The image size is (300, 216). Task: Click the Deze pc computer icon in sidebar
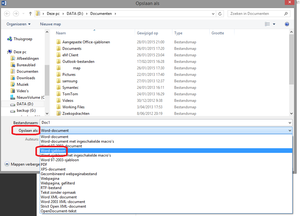click(x=10, y=52)
